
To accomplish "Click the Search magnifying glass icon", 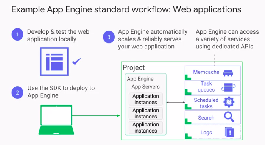I will (229, 117).
